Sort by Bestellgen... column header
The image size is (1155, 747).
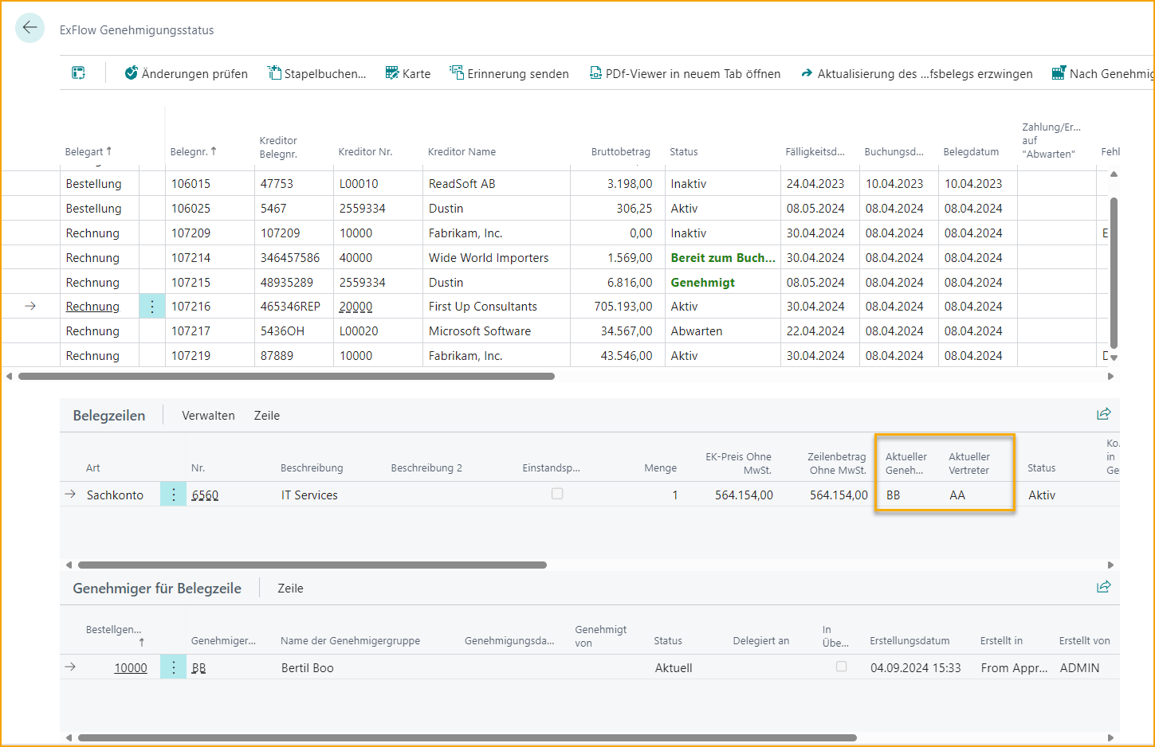[x=114, y=635]
